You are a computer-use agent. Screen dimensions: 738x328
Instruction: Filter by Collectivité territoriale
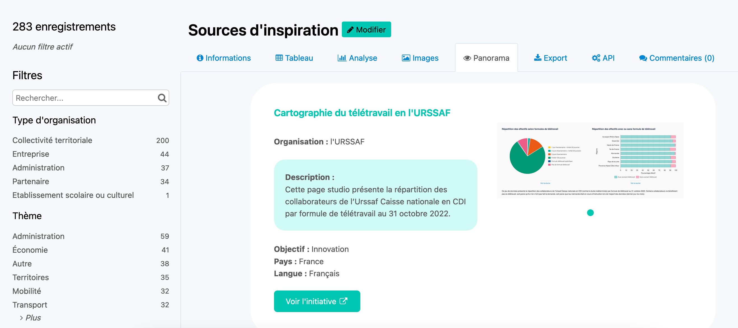(52, 140)
